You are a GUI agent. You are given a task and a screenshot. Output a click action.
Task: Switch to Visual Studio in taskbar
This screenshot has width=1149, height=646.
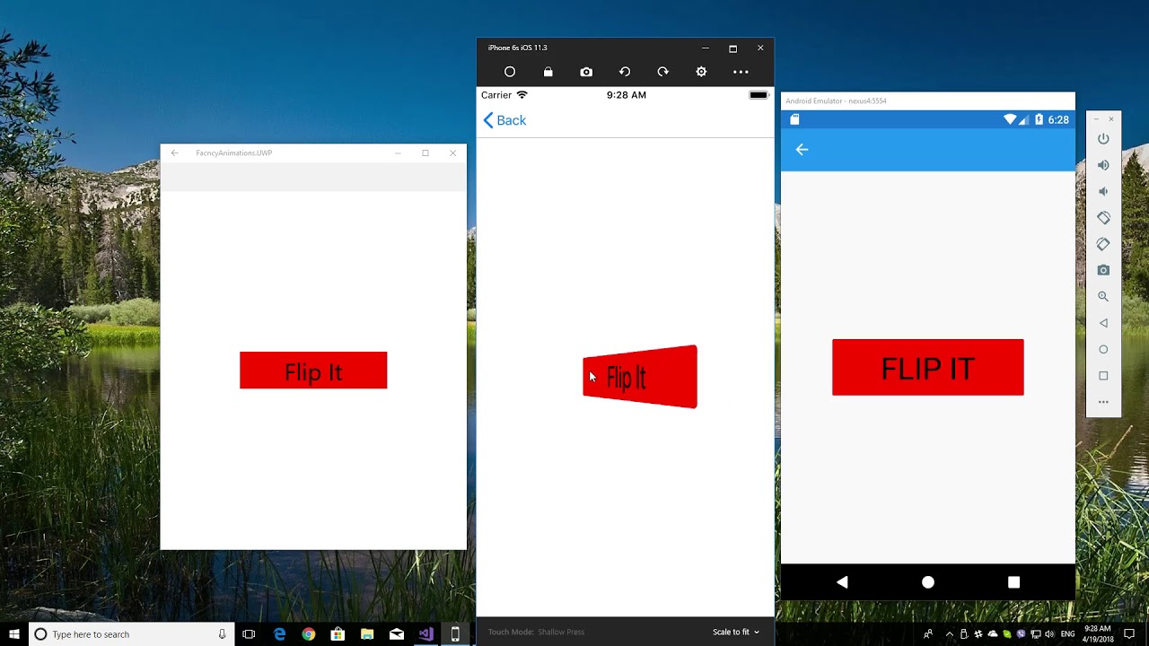tap(425, 634)
